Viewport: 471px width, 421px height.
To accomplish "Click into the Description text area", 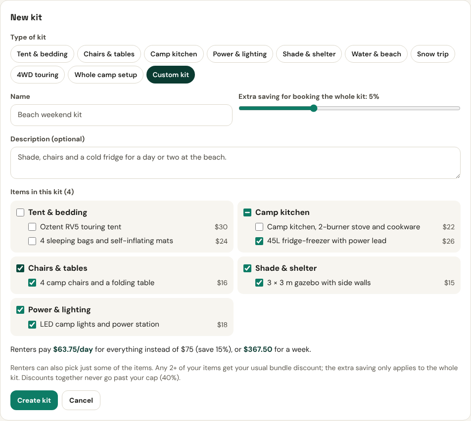I will click(235, 163).
